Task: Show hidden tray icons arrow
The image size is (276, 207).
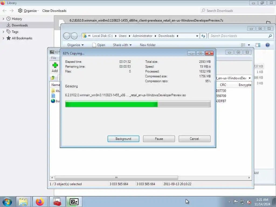Action: tap(229, 202)
